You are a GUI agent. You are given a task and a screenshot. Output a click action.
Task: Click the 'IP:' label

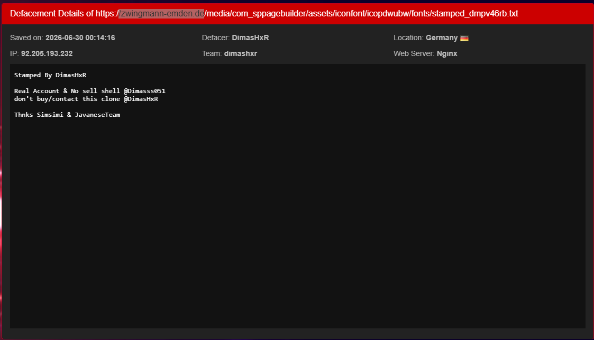coord(14,54)
